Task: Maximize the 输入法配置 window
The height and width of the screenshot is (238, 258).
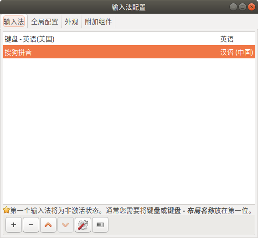Action: tap(242, 7)
